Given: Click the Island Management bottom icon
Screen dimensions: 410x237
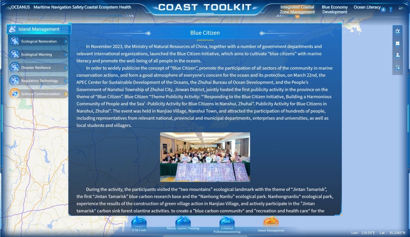Looking at the screenshot, I should (x=271, y=223).
